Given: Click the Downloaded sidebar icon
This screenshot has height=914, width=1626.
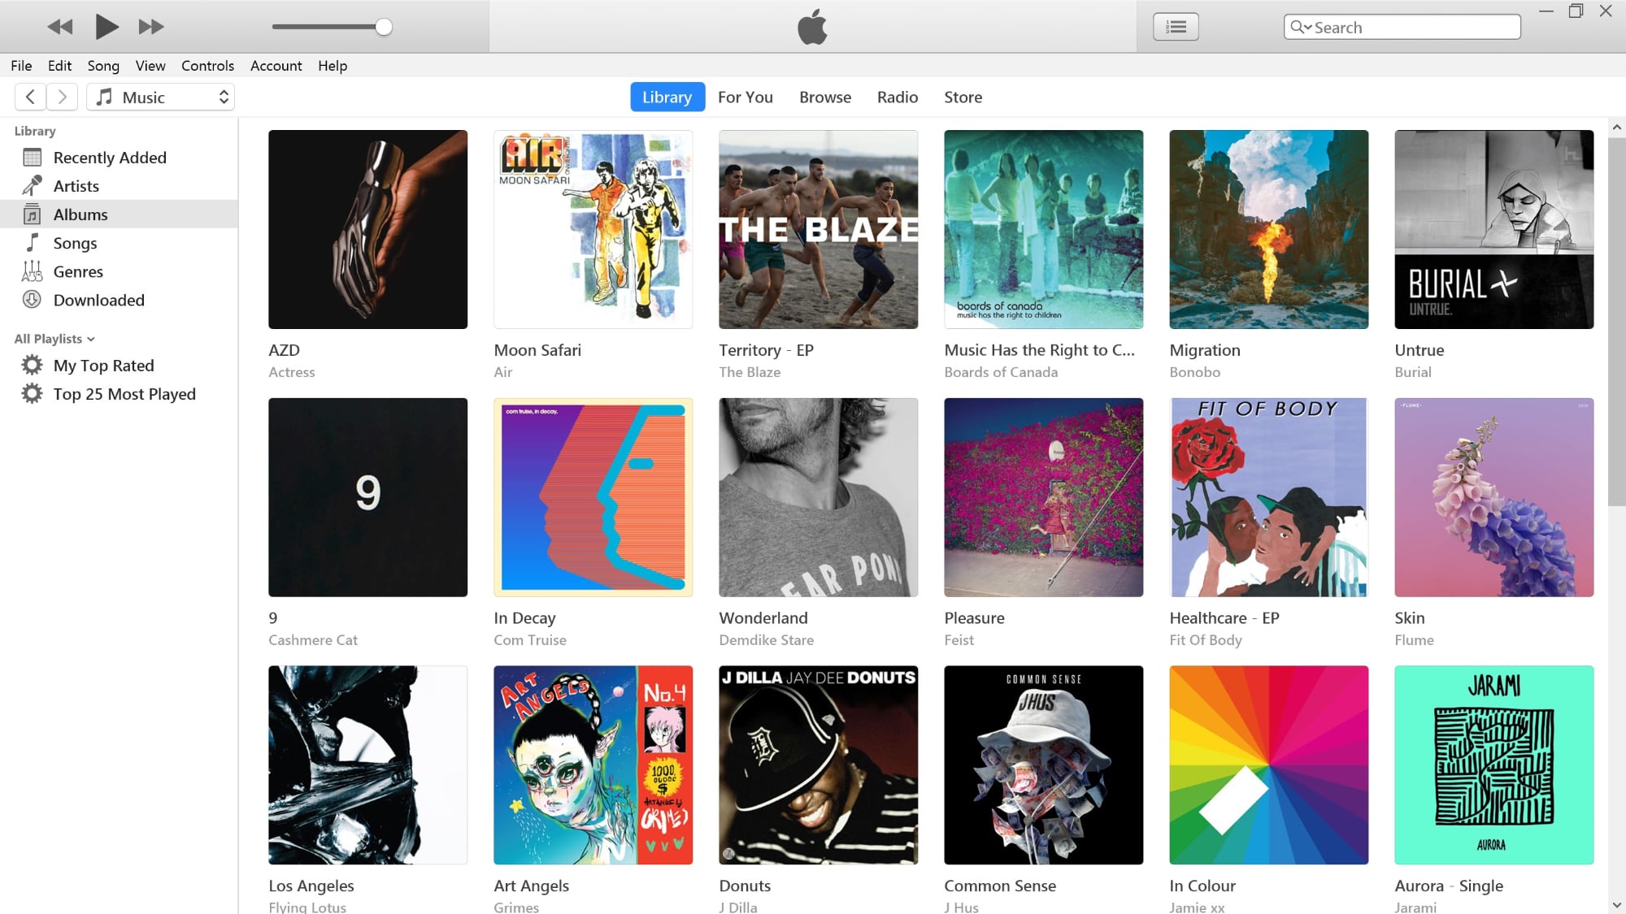Looking at the screenshot, I should 33,301.
